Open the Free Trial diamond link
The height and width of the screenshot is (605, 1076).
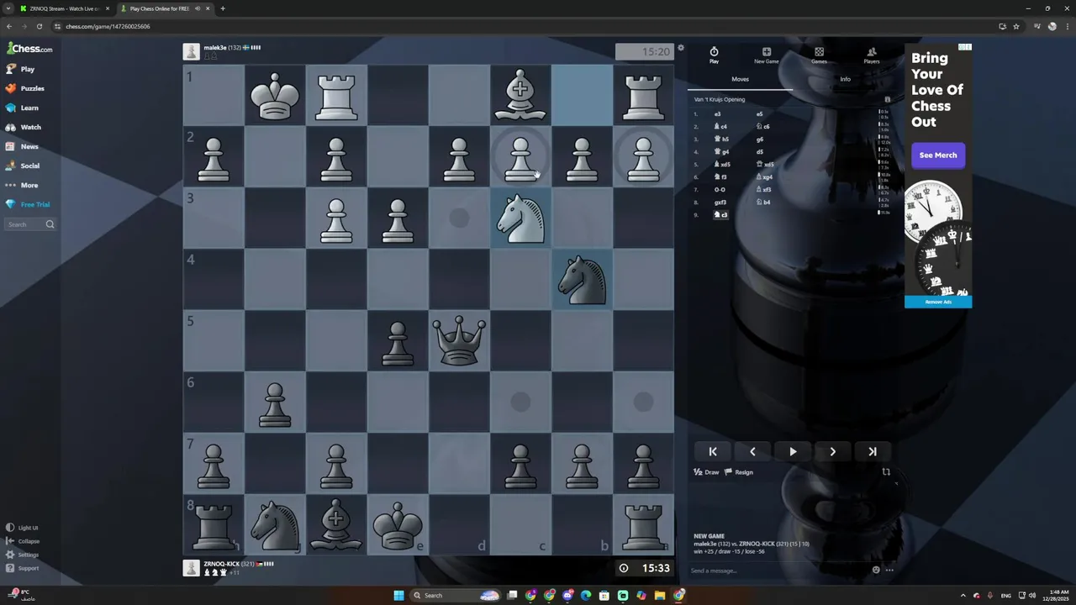pos(29,204)
